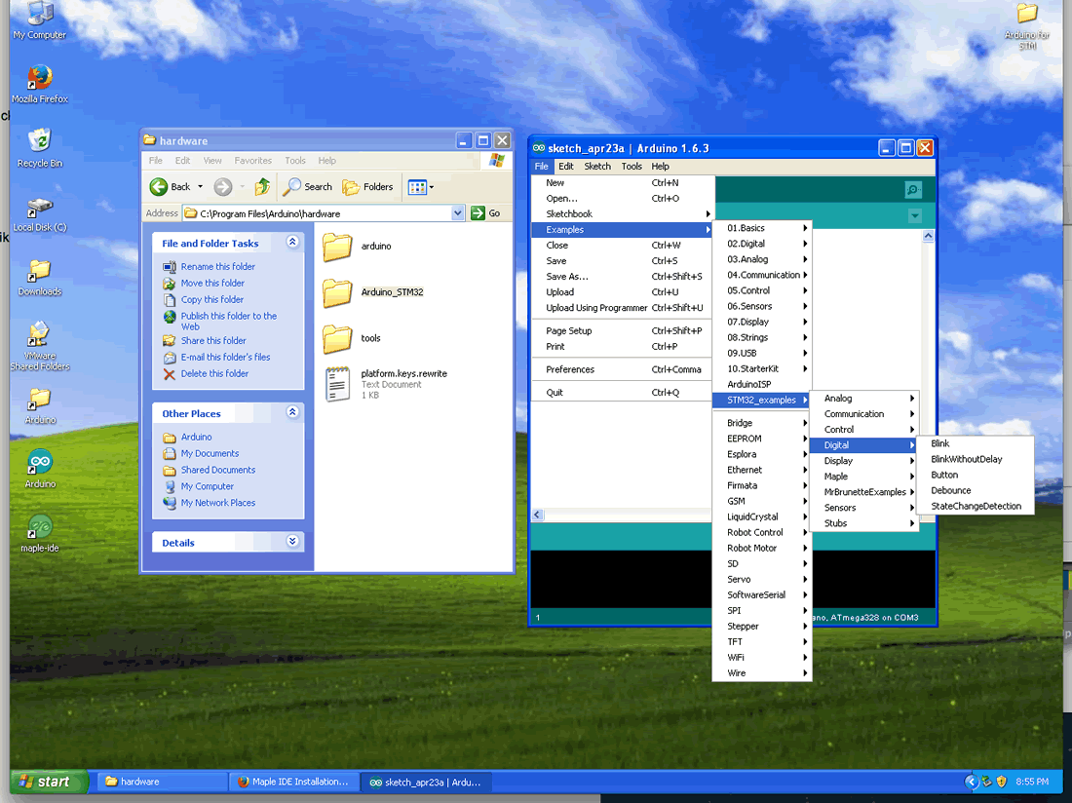Choose Save As... in the File menu
Viewport: 1072px width, 803px height.
[622, 277]
